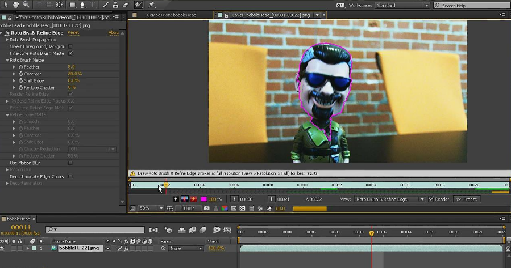This screenshot has height=268, width=511.
Task: Select the Zoom magnifier tool
Action: click(26, 5)
